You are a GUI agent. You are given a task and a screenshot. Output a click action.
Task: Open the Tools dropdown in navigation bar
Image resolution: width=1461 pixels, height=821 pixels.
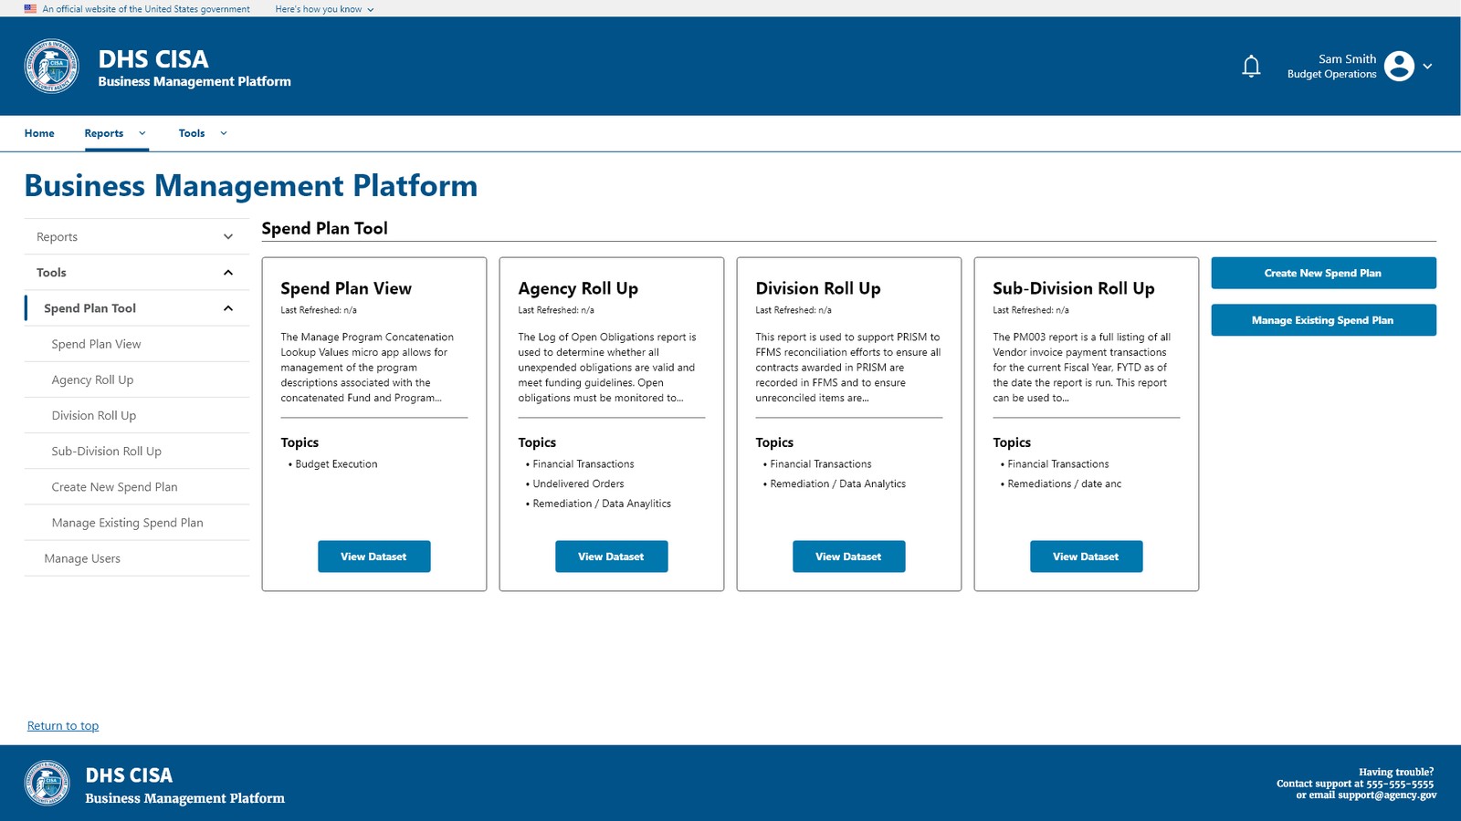pyautogui.click(x=203, y=133)
